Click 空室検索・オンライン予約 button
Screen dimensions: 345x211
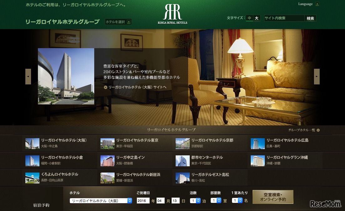[273, 197]
